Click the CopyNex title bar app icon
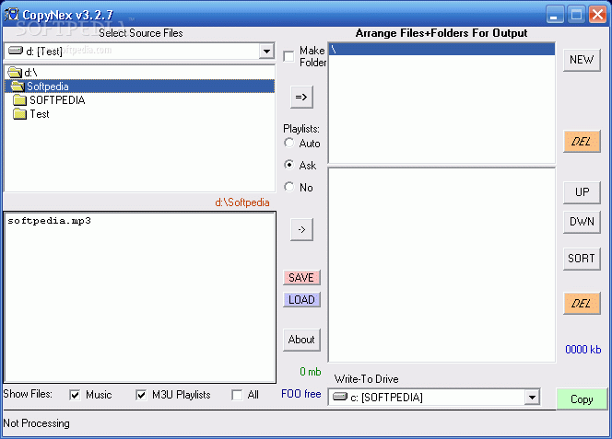 pyautogui.click(x=11, y=14)
